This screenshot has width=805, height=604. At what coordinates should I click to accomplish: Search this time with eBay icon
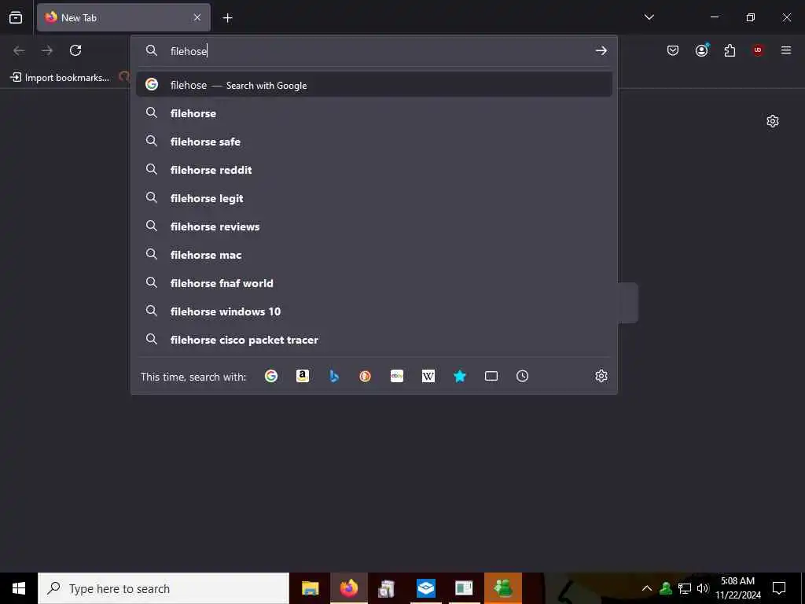[397, 376]
